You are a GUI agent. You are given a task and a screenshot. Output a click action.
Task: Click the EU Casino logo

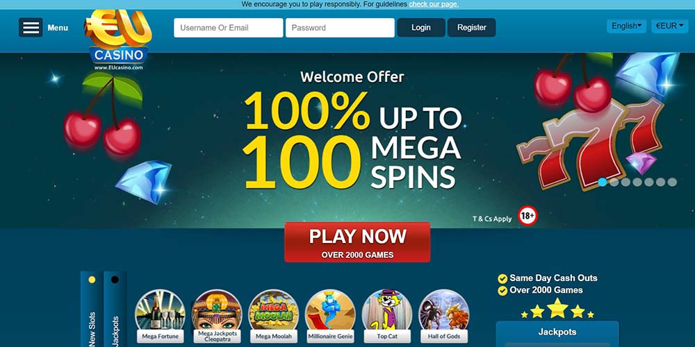[x=118, y=40]
